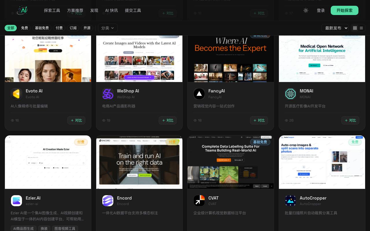Open the 提交工具 nav item
The width and height of the screenshot is (370, 231).
[x=133, y=10]
